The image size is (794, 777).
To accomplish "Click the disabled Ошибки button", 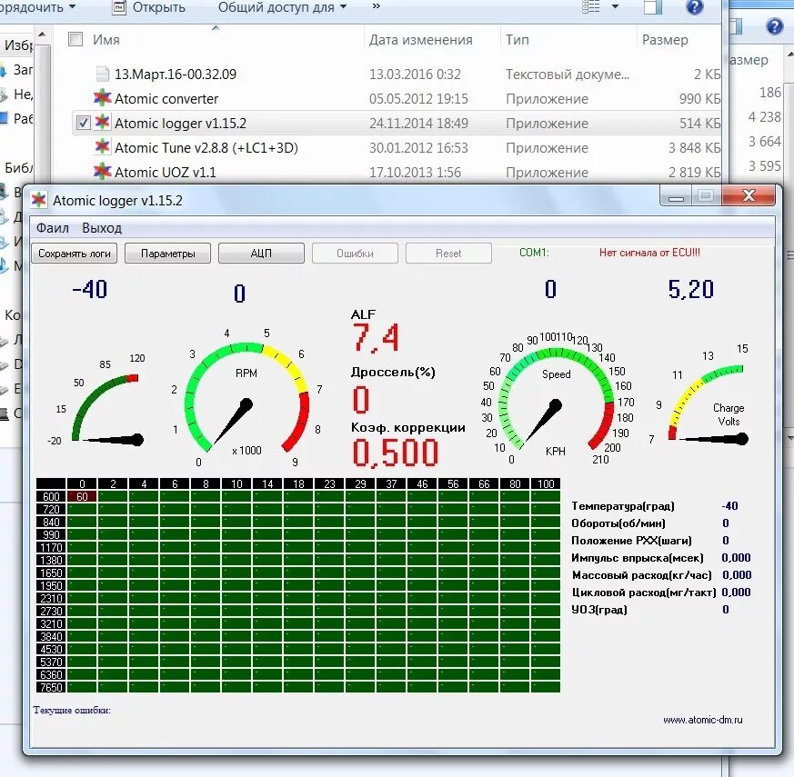I will coord(355,254).
